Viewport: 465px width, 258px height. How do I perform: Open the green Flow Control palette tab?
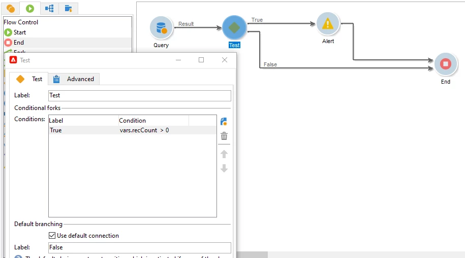30,9
